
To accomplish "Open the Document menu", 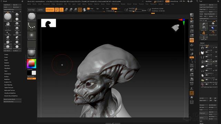I will [x=47, y=4].
